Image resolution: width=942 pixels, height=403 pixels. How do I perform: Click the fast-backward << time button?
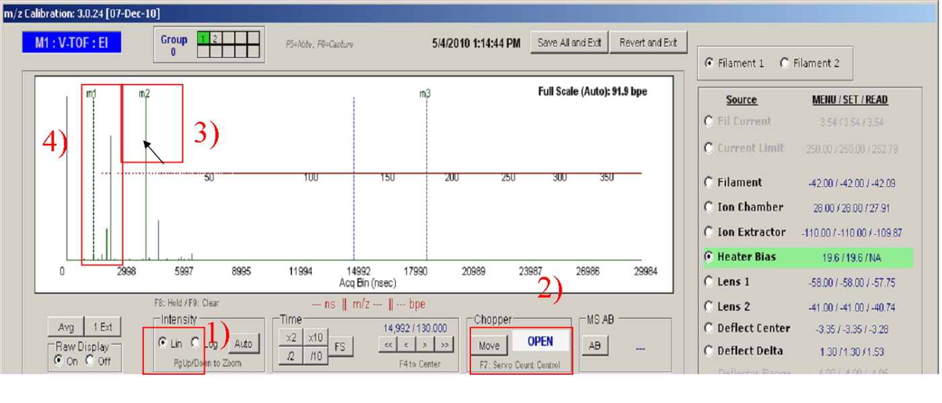(388, 344)
